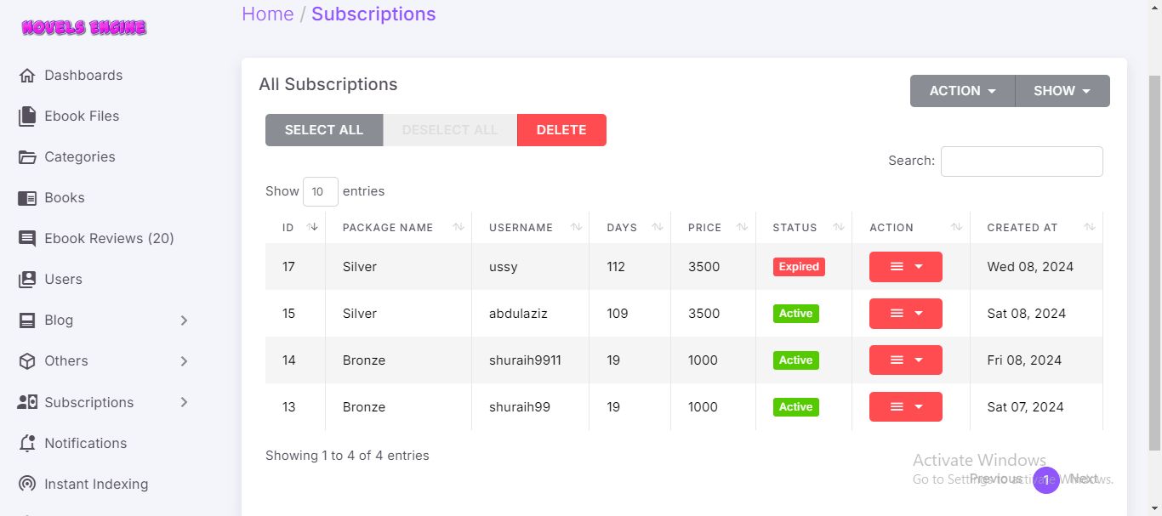
Task: Go to the Home breadcrumb link
Action: click(267, 14)
